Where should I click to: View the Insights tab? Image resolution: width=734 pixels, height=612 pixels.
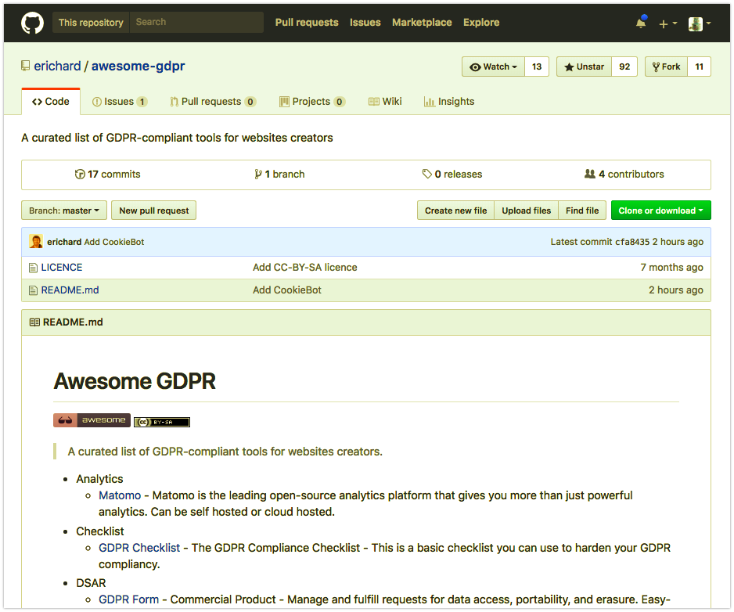pyautogui.click(x=449, y=102)
